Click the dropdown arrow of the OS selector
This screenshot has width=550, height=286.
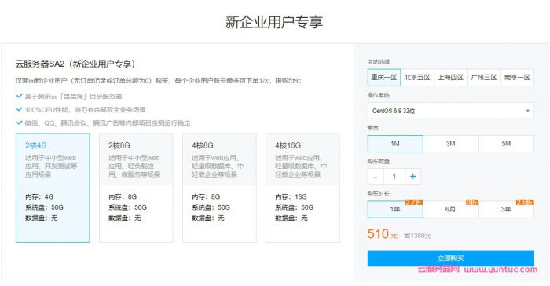click(527, 111)
